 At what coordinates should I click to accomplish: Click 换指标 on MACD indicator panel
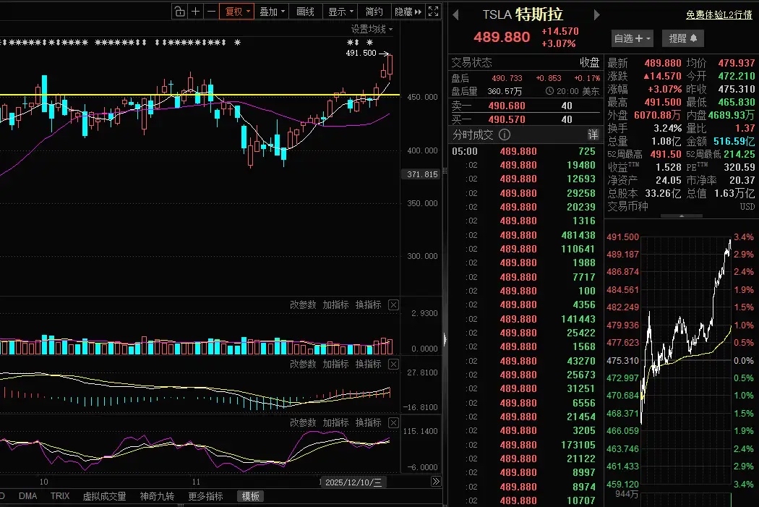(369, 364)
